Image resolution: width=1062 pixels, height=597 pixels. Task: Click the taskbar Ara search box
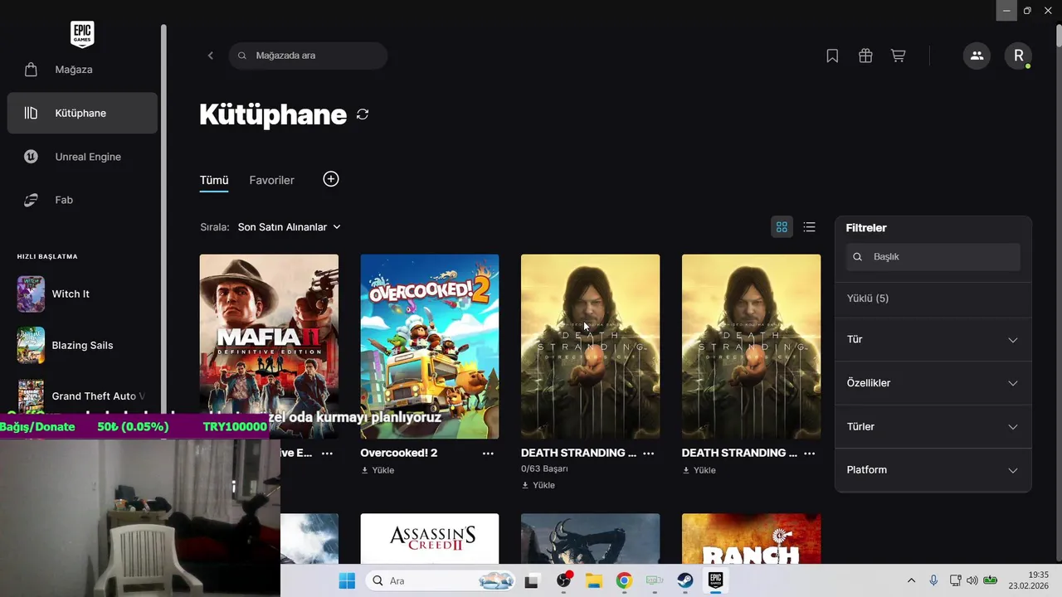tap(441, 580)
